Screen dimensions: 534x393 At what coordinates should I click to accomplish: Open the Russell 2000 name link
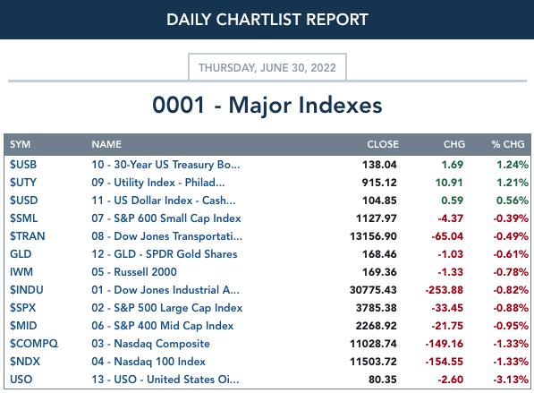(x=134, y=272)
